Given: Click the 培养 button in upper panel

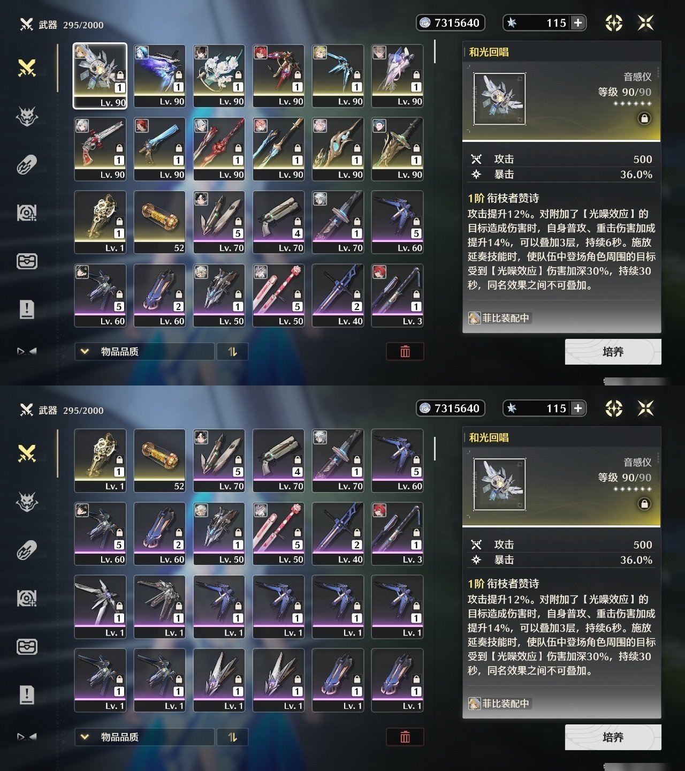Looking at the screenshot, I should click(613, 352).
